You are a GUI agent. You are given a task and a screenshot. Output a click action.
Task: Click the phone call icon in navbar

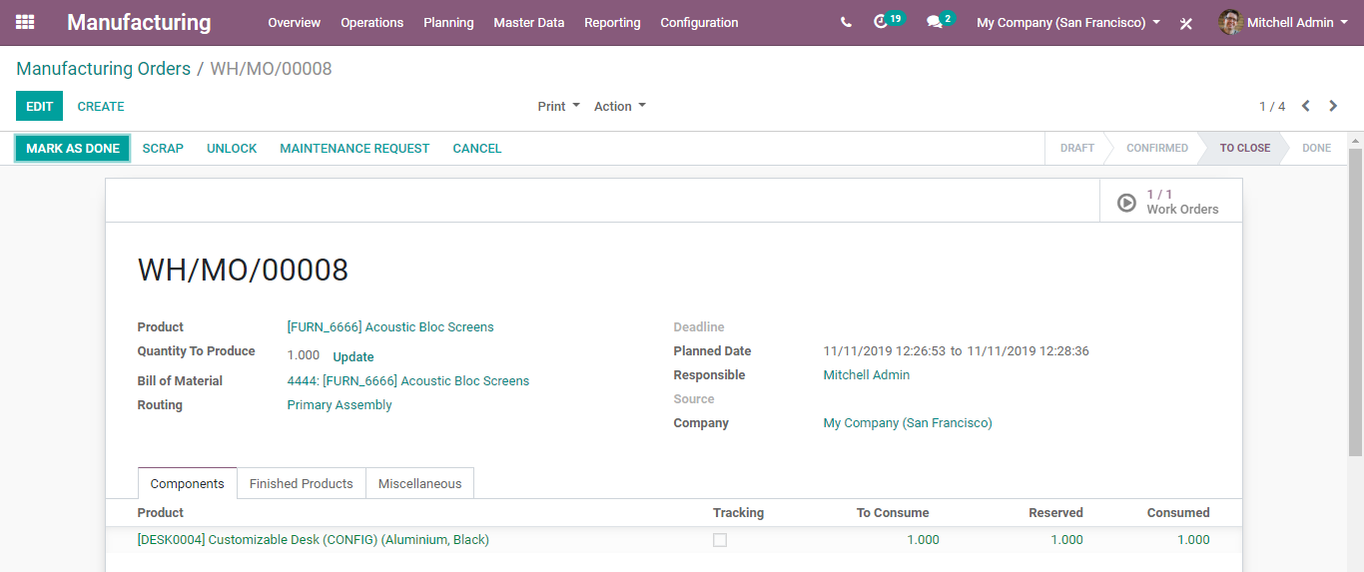[846, 22]
